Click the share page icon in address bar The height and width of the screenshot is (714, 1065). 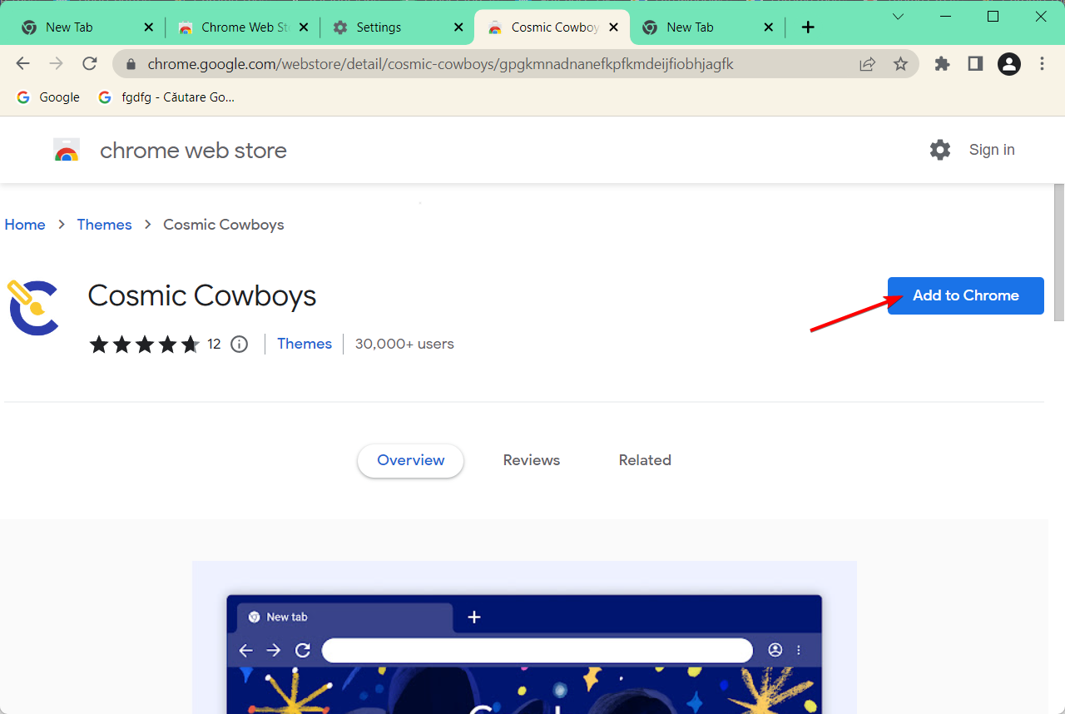pyautogui.click(x=868, y=64)
